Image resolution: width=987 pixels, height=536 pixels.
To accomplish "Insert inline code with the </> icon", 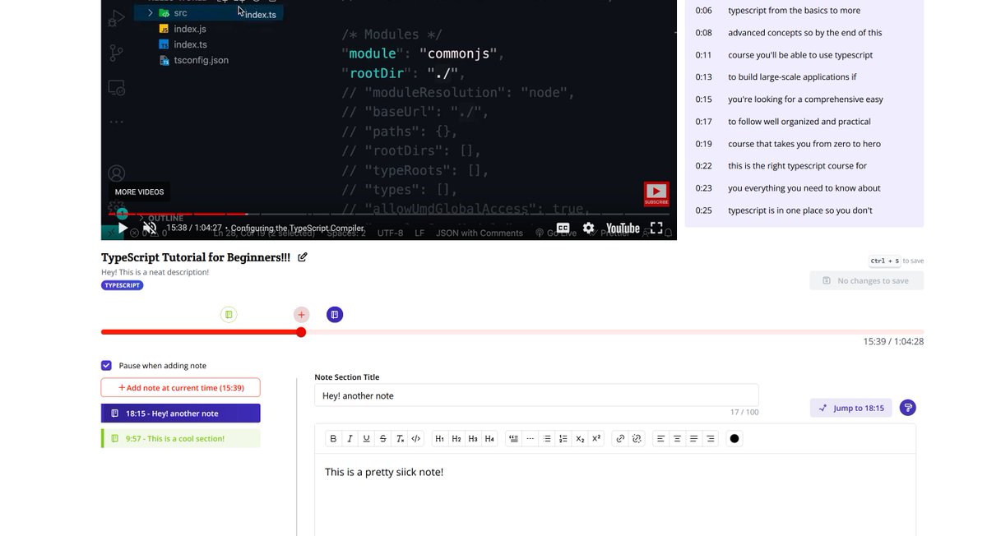I will pos(416,439).
